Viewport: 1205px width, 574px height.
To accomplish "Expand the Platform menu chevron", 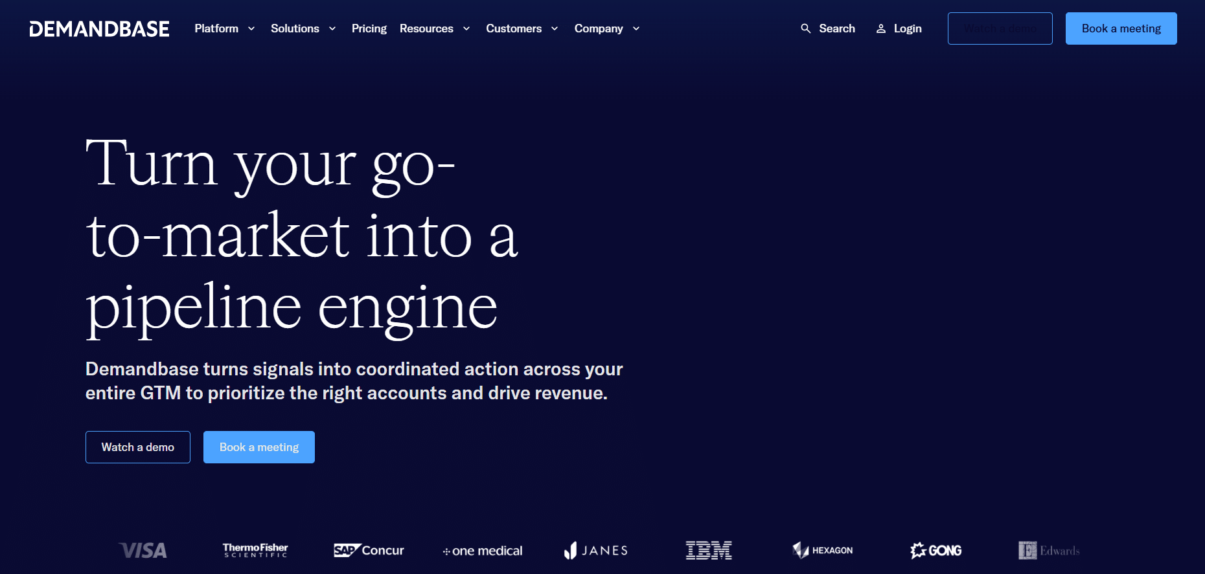I will [x=251, y=29].
